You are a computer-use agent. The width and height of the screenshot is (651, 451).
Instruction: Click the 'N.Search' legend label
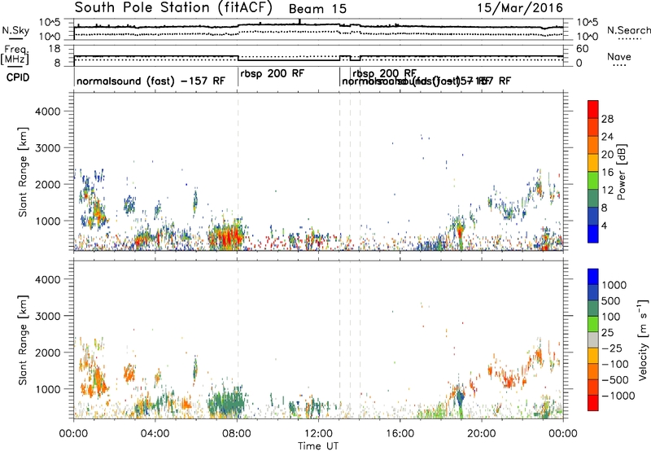point(628,30)
